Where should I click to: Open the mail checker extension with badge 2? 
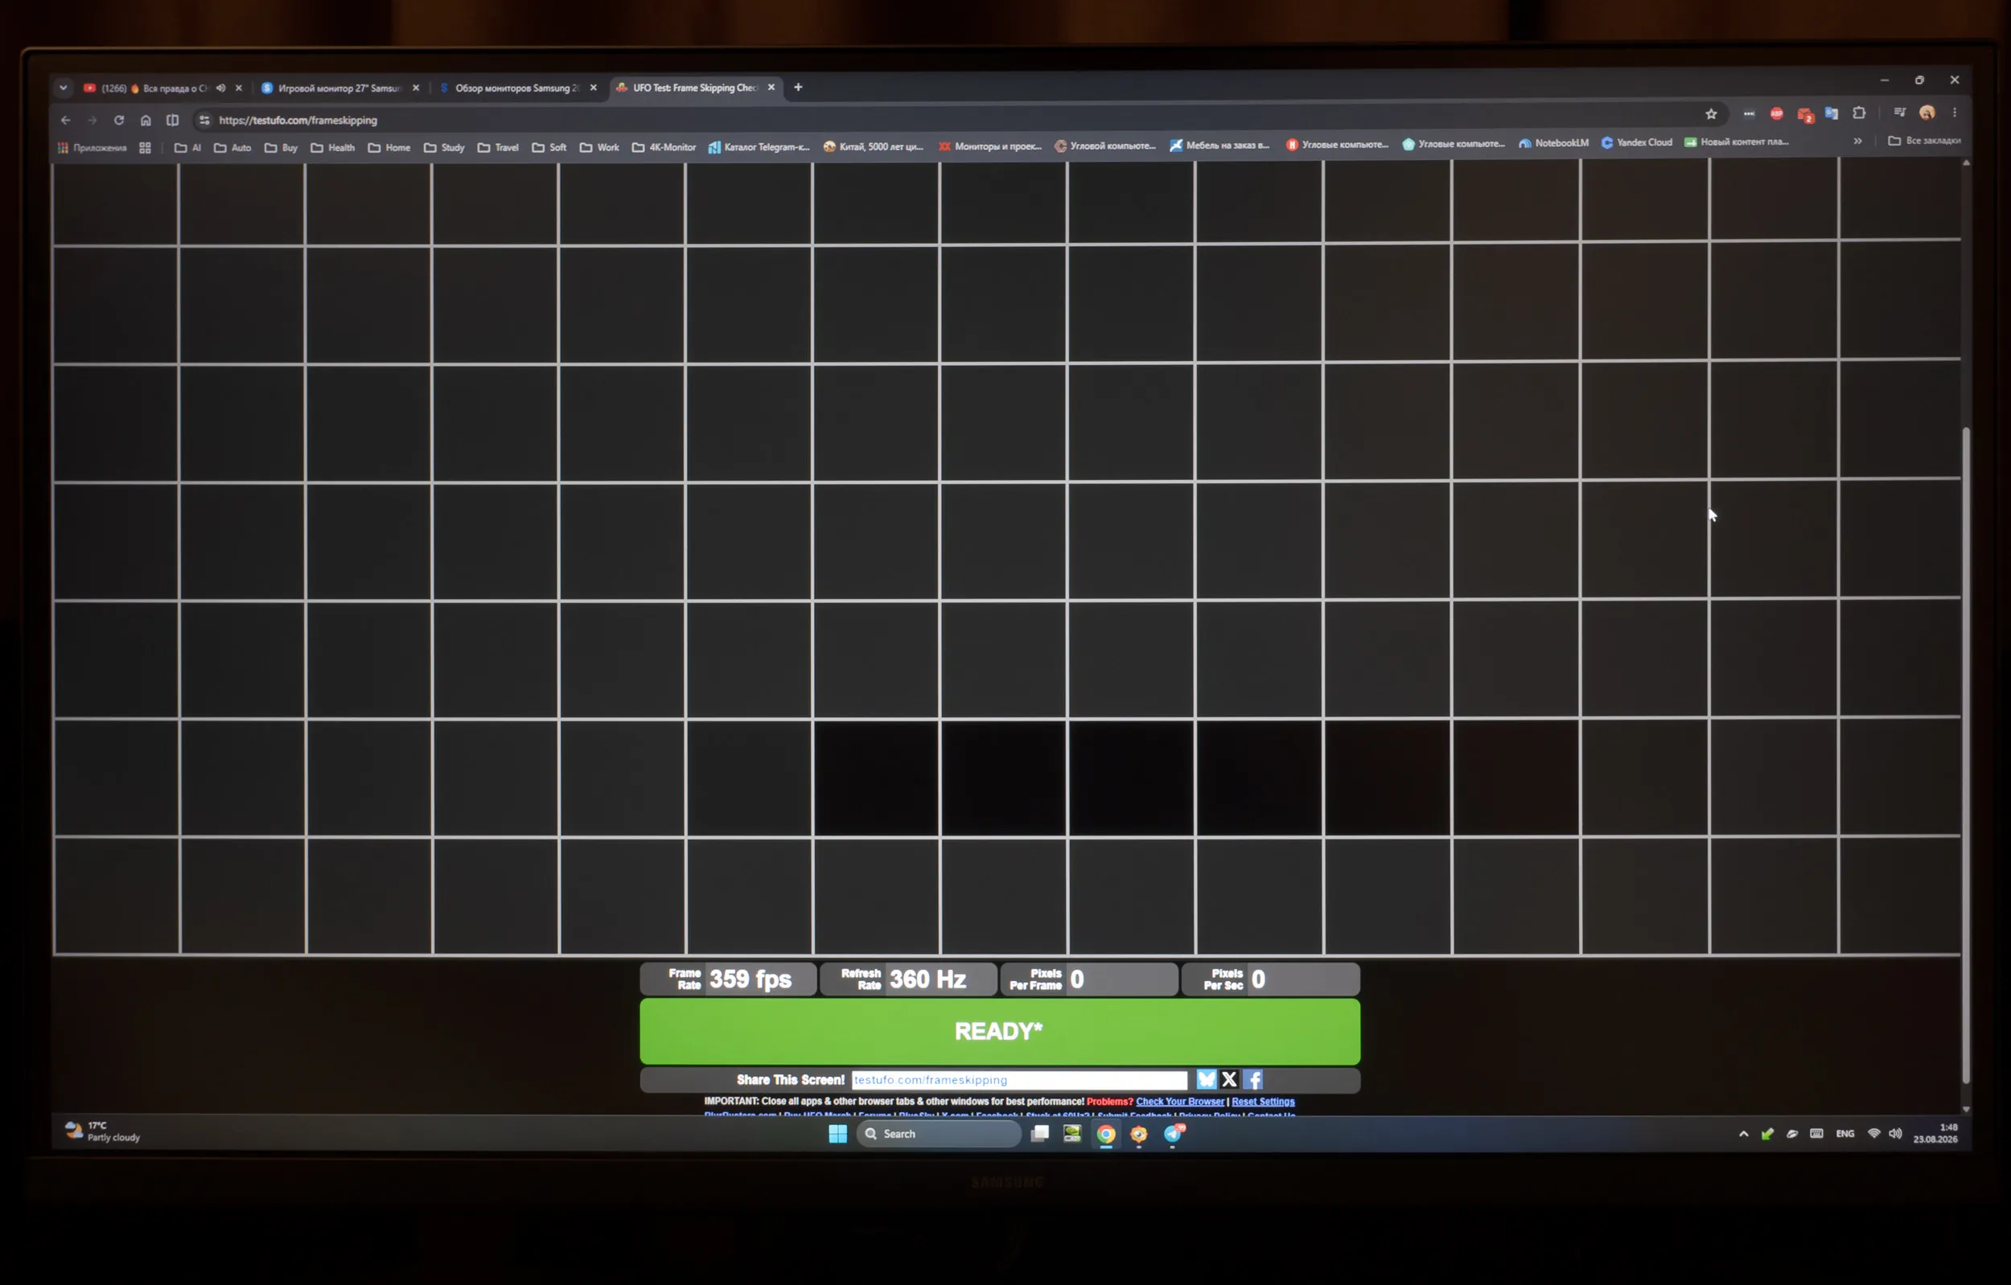pyautogui.click(x=1805, y=114)
